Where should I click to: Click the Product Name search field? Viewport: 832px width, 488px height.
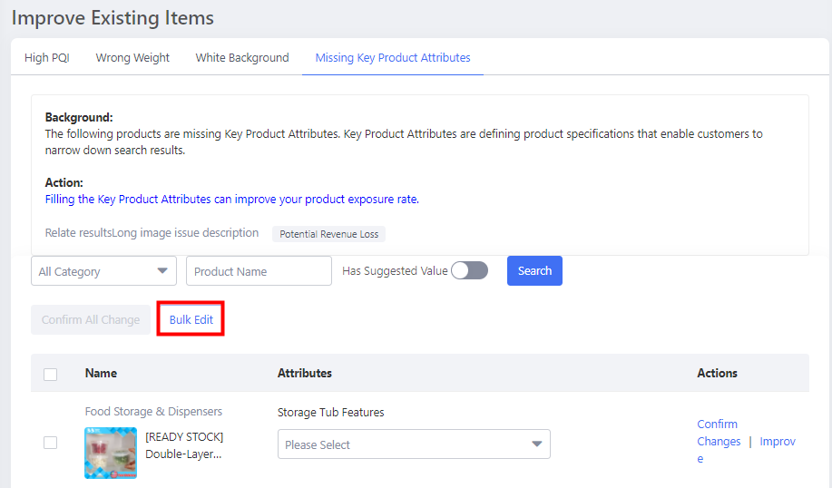259,271
